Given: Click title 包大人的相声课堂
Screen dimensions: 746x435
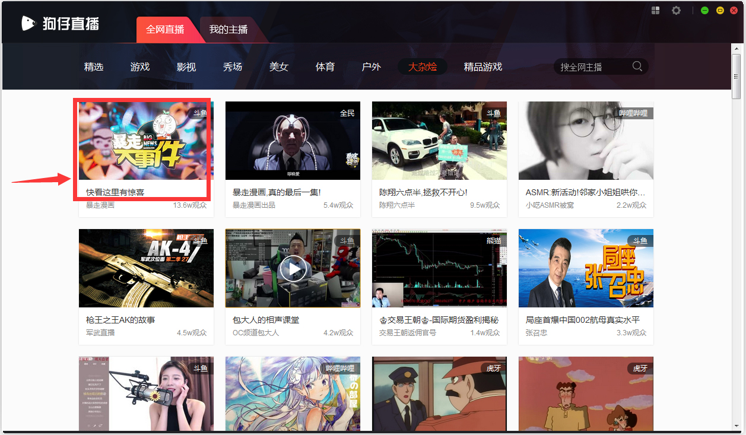Looking at the screenshot, I should coord(266,320).
